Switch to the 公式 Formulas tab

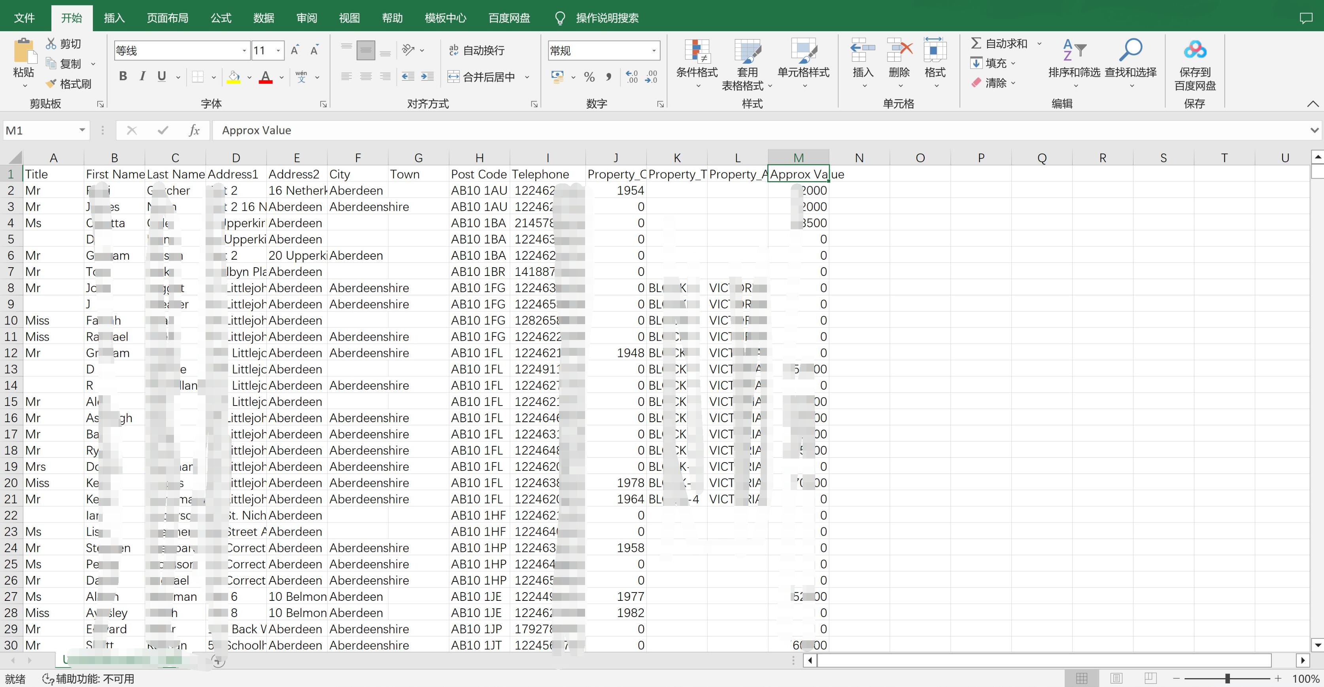click(x=221, y=18)
